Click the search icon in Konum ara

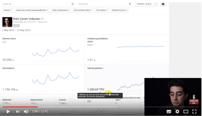[x=130, y=4]
